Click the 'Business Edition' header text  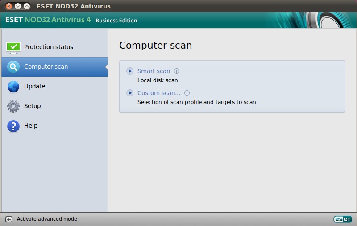click(116, 21)
